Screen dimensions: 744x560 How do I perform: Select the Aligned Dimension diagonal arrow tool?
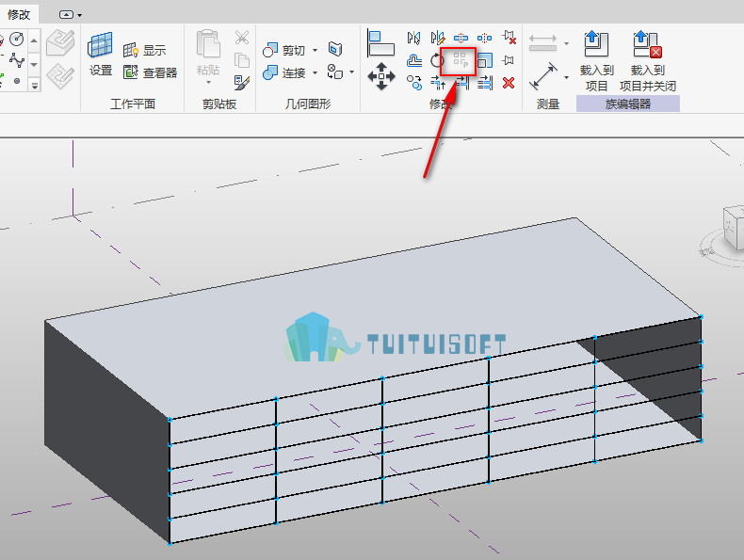(x=543, y=76)
